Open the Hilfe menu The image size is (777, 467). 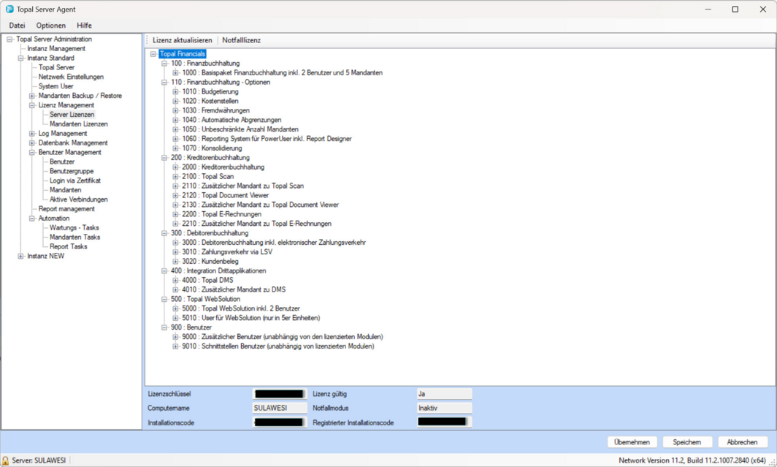click(84, 25)
